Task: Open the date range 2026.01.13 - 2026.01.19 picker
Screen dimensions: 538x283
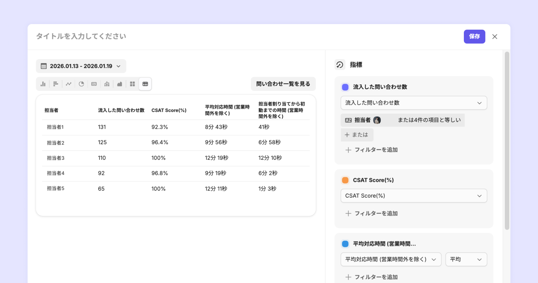Action: pyautogui.click(x=81, y=66)
